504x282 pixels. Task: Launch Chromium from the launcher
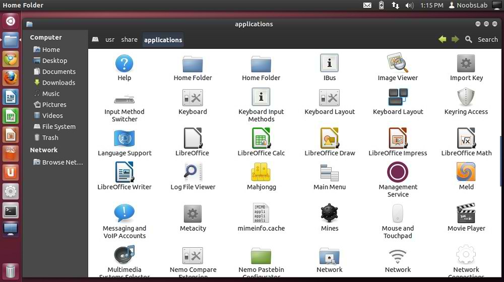pyautogui.click(x=10, y=59)
